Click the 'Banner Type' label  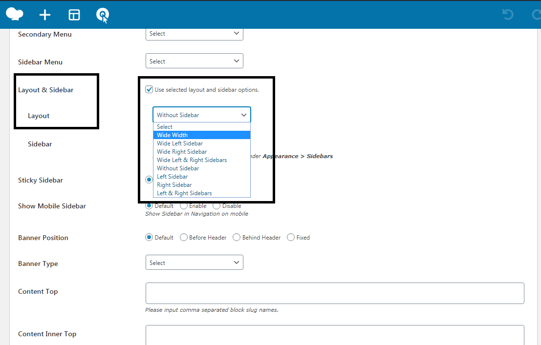coord(38,264)
